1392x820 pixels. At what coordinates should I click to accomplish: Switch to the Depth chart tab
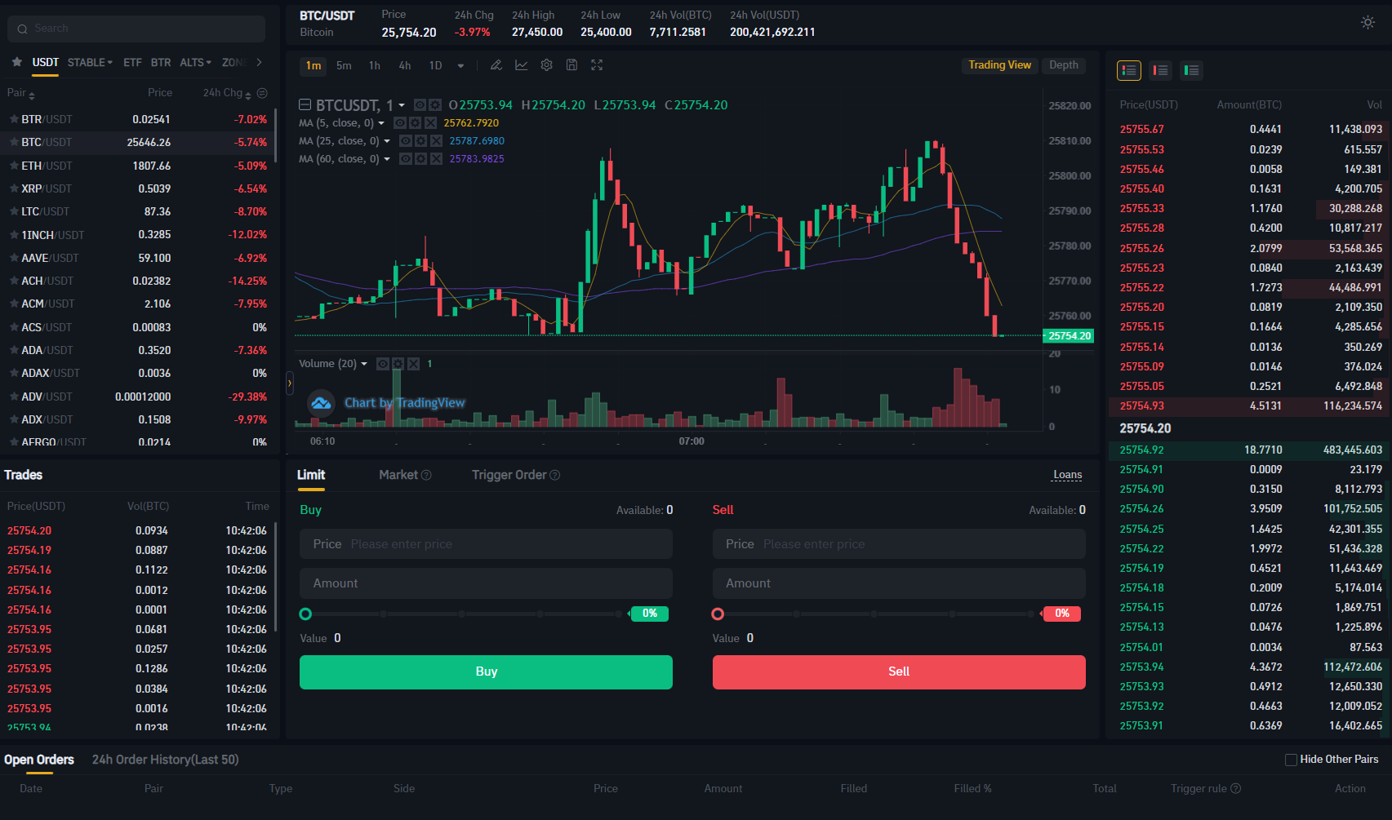click(1064, 64)
